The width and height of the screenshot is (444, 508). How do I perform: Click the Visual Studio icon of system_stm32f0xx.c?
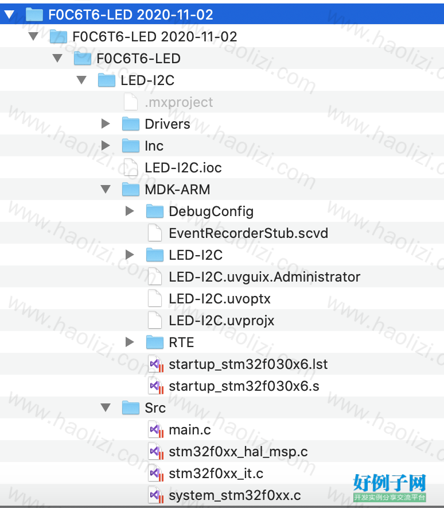156,495
